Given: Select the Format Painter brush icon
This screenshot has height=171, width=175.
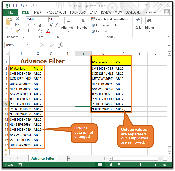Looking at the screenshot, I should (18, 31).
